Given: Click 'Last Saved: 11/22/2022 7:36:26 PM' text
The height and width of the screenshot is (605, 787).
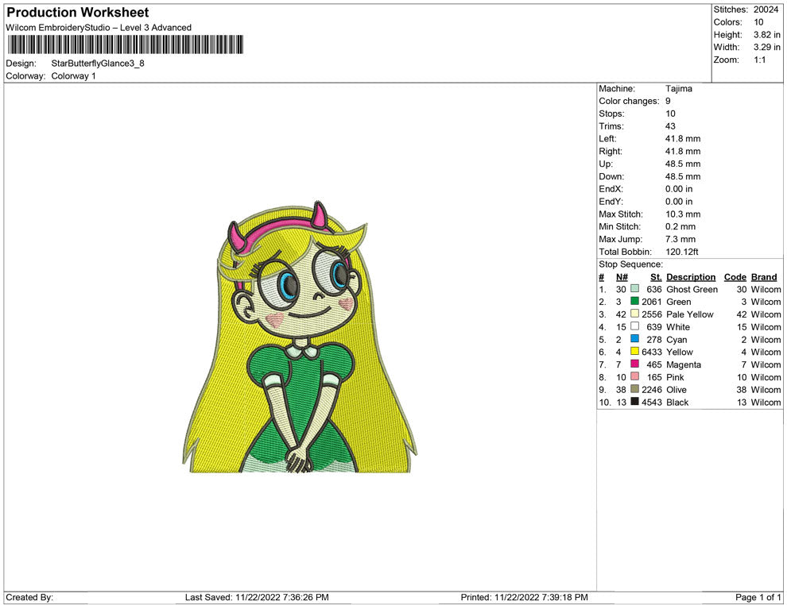Looking at the screenshot, I should click(257, 597).
